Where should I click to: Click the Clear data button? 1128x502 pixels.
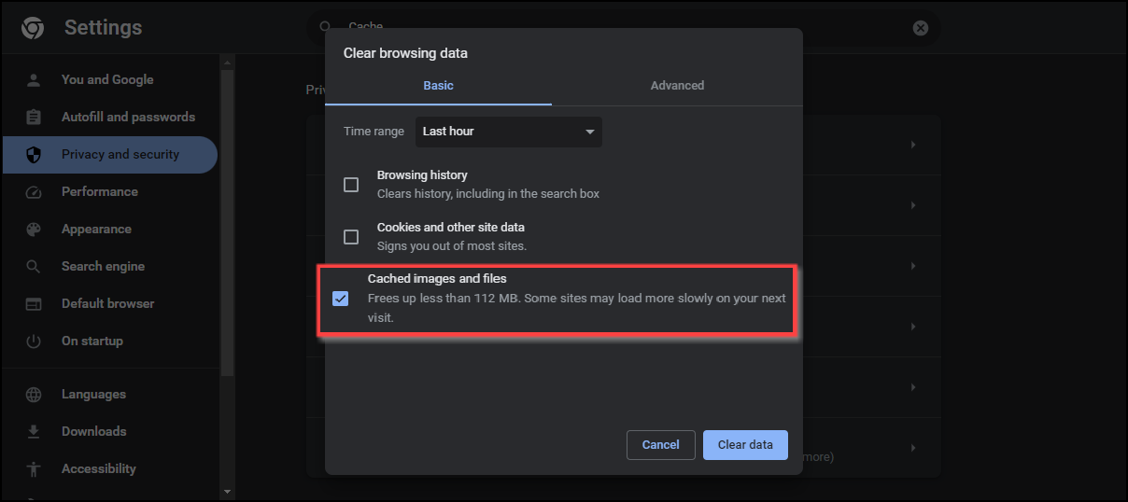[x=745, y=445]
